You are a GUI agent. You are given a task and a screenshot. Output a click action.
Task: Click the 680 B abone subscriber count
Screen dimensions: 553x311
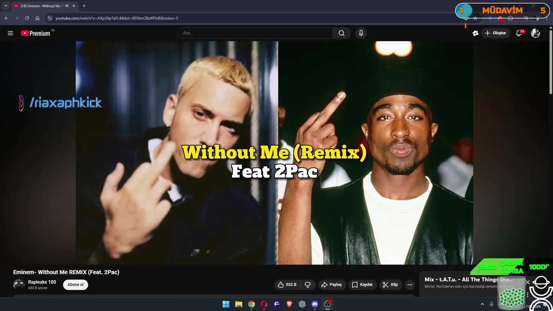pyautogui.click(x=38, y=288)
